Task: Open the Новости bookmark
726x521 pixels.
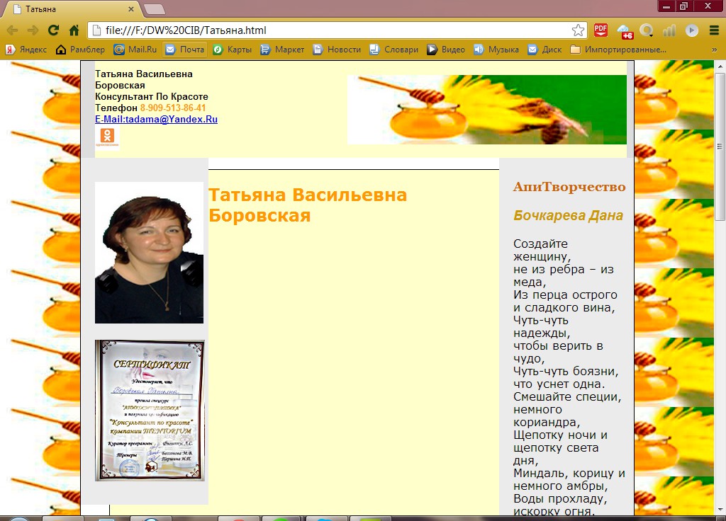Action: (337, 50)
